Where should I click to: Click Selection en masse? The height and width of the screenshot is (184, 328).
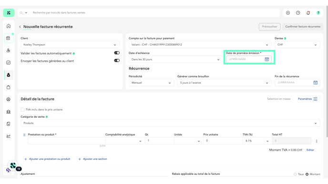click(x=278, y=99)
